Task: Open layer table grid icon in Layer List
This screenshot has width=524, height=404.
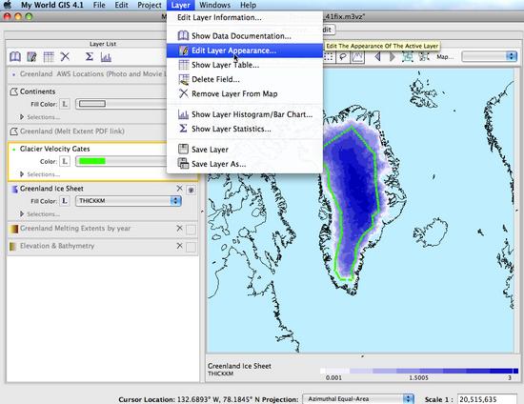Action: [x=49, y=57]
